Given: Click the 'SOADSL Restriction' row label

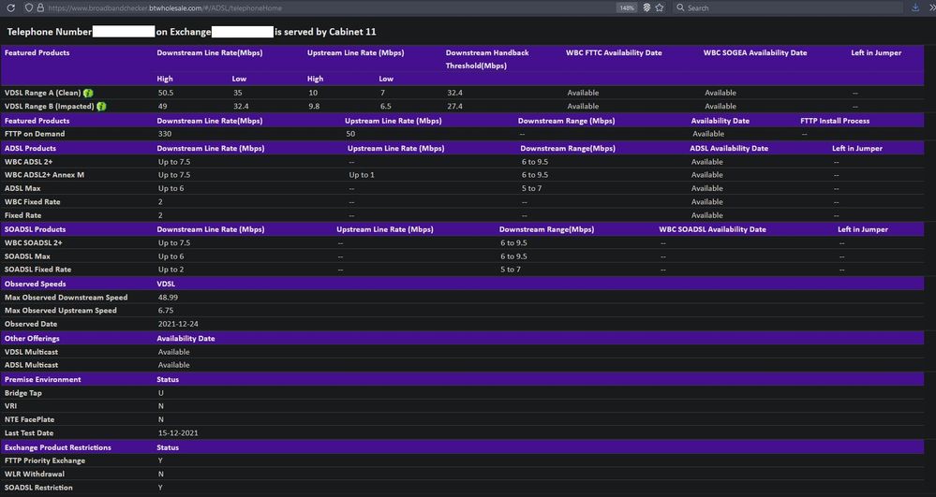Looking at the screenshot, I should click(38, 488).
